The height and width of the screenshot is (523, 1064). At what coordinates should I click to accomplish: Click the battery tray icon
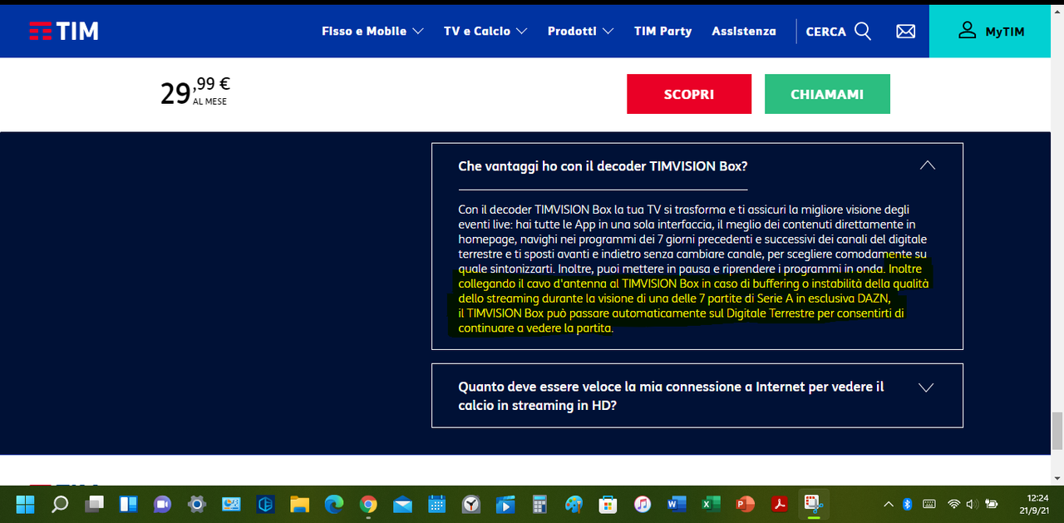(x=991, y=504)
